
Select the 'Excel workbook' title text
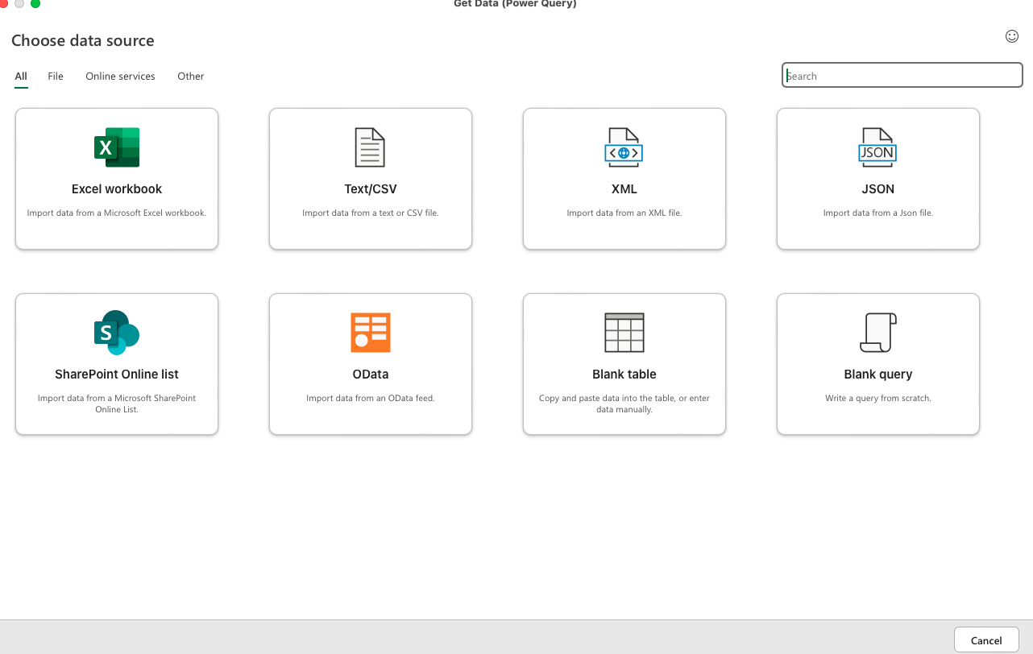pyautogui.click(x=117, y=189)
